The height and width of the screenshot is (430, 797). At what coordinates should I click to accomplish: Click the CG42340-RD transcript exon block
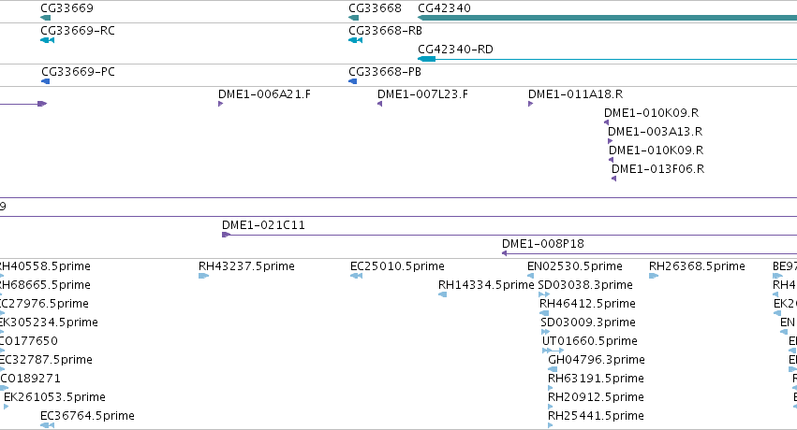426,59
